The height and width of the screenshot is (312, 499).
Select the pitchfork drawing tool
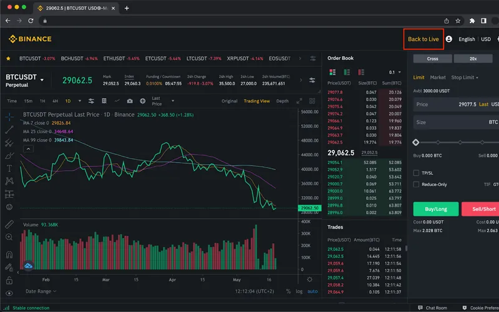click(x=9, y=143)
